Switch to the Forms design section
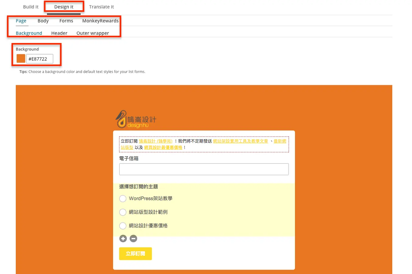This screenshot has height=274, width=412. [66, 21]
